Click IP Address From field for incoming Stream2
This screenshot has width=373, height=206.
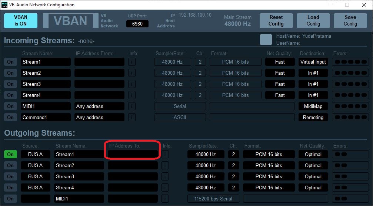(x=99, y=73)
